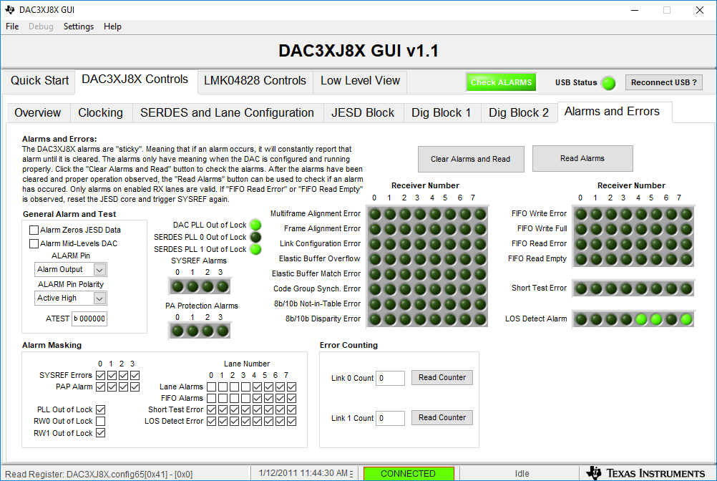
Task: Click the ATEST input field
Action: 89,319
